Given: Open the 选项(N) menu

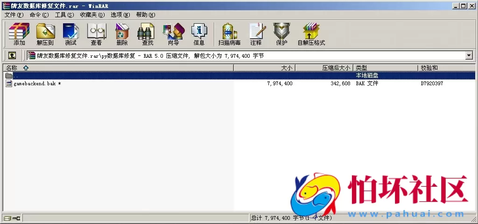Looking at the screenshot, I should coord(120,15).
